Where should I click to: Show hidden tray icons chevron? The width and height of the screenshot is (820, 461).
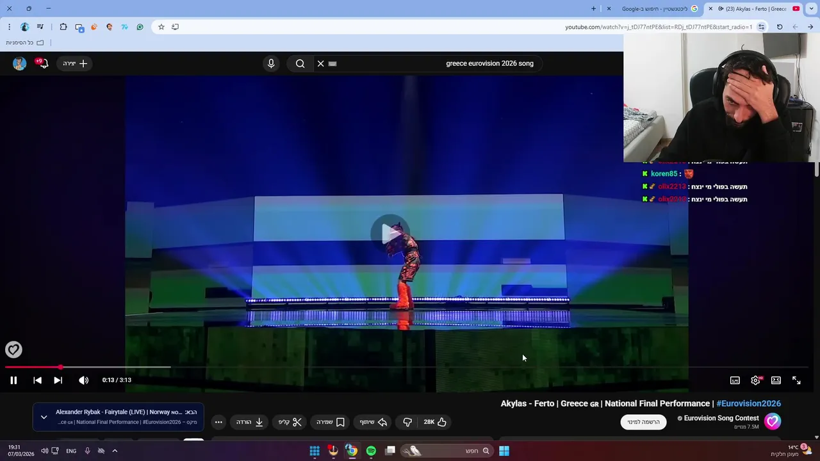115,451
